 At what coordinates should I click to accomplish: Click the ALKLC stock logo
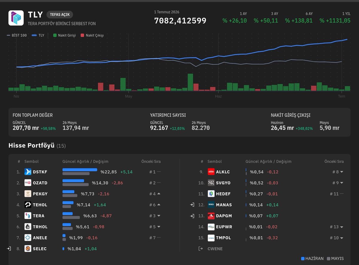point(211,172)
